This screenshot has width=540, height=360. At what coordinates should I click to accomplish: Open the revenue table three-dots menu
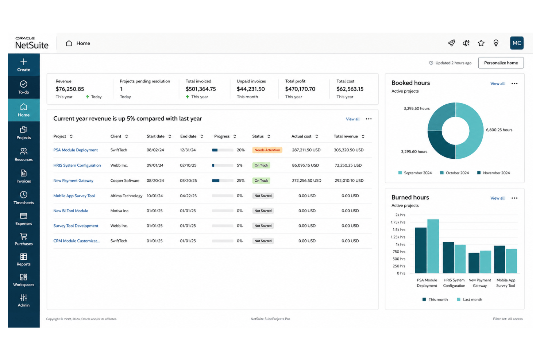click(369, 119)
